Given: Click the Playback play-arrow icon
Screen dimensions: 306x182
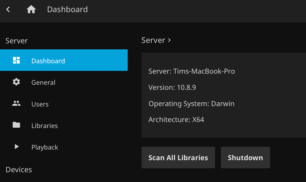Looking at the screenshot, I should click(16, 147).
